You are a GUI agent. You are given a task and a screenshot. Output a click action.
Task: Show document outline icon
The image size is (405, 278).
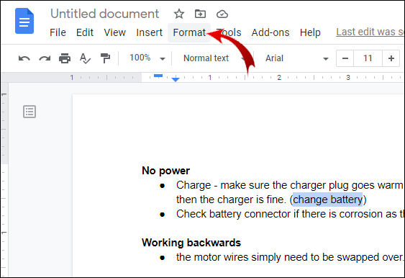[29, 112]
